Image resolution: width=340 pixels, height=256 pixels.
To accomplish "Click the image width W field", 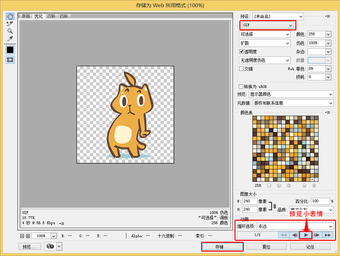I will pos(250,201).
